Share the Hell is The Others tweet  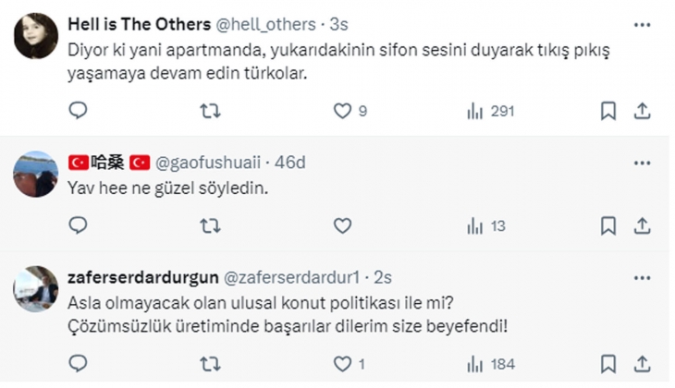click(x=642, y=111)
